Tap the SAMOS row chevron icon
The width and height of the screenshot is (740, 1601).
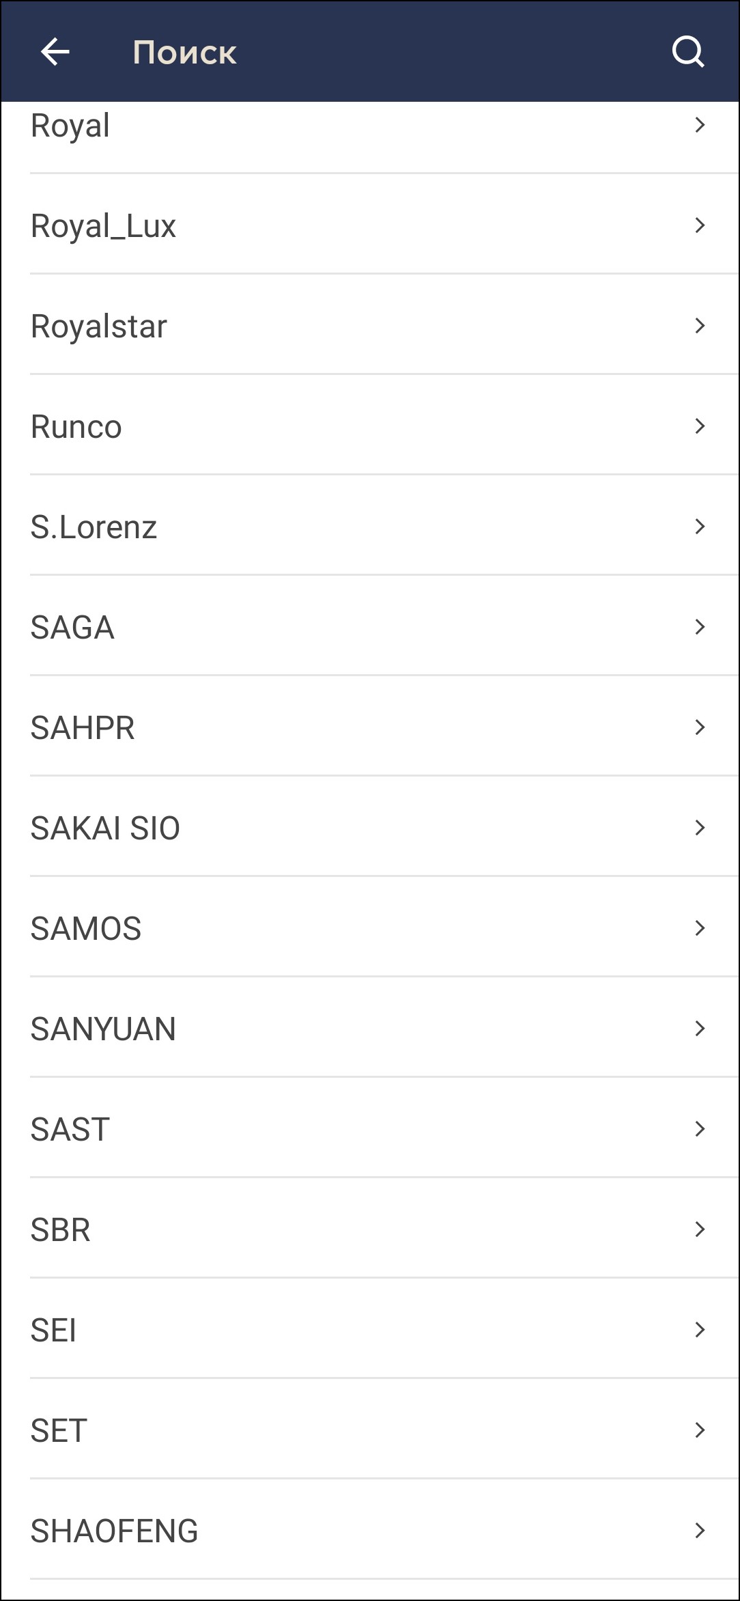coord(700,928)
